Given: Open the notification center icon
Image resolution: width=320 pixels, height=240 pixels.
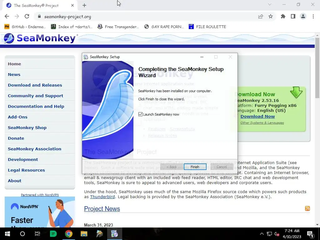Looking at the screenshot, I should pyautogui.click(x=310, y=234).
